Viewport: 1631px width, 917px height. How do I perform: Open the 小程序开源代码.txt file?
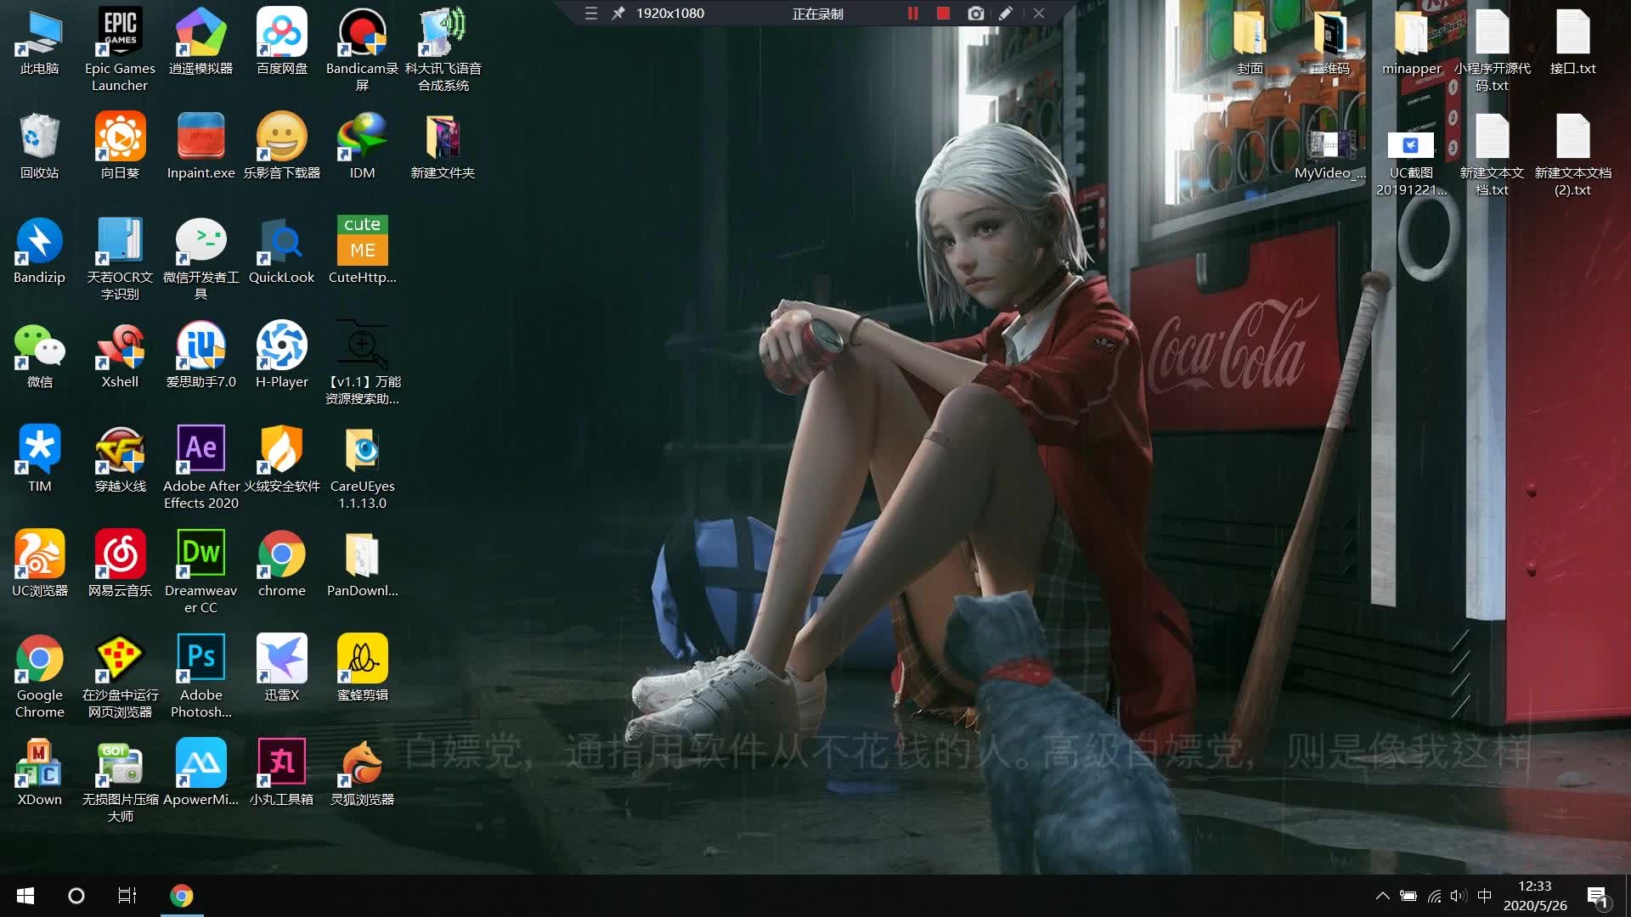click(1492, 49)
